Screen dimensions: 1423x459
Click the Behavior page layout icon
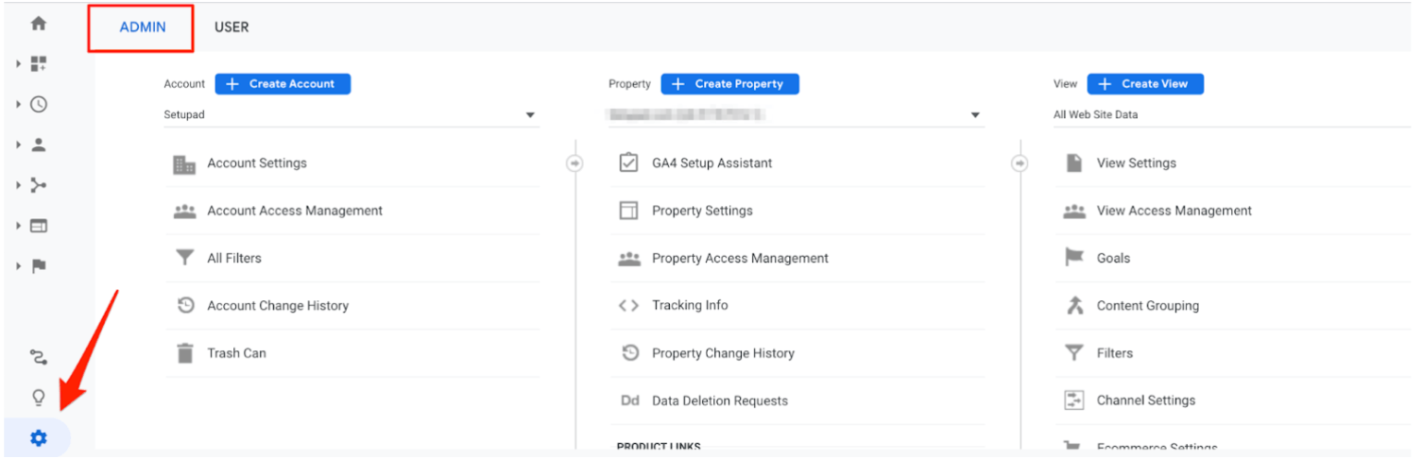point(39,226)
